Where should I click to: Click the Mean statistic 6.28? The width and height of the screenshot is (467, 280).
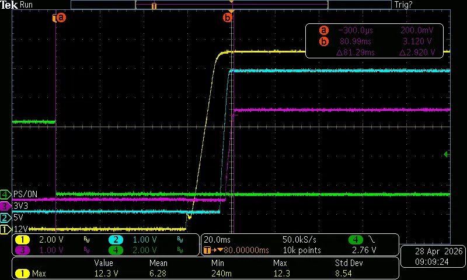[x=158, y=274]
